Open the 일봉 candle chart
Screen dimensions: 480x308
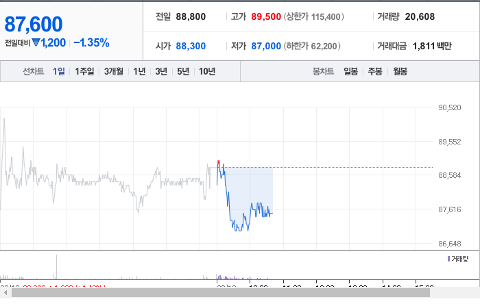pyautogui.click(x=351, y=71)
